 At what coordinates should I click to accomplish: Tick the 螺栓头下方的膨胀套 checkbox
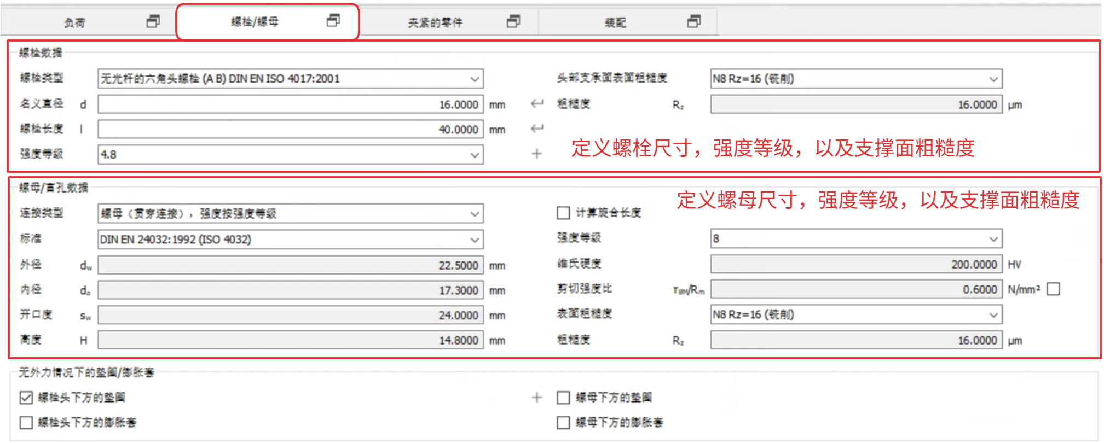(26, 422)
